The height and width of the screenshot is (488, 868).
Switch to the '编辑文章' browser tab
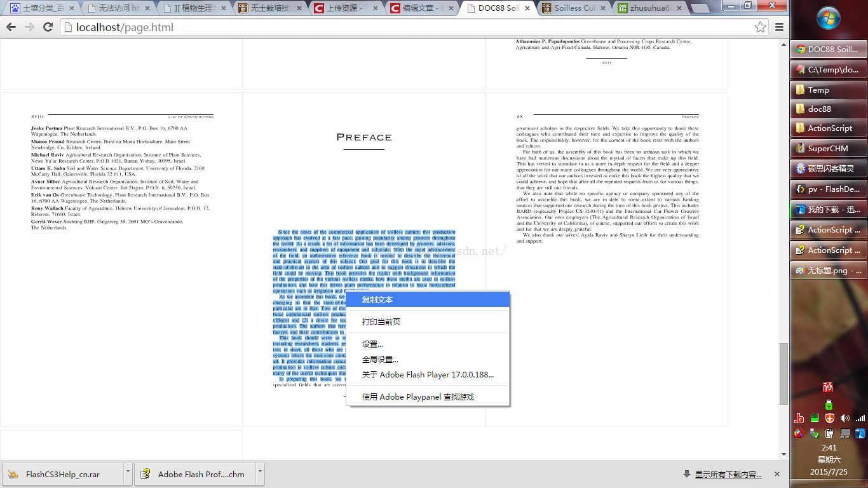423,8
